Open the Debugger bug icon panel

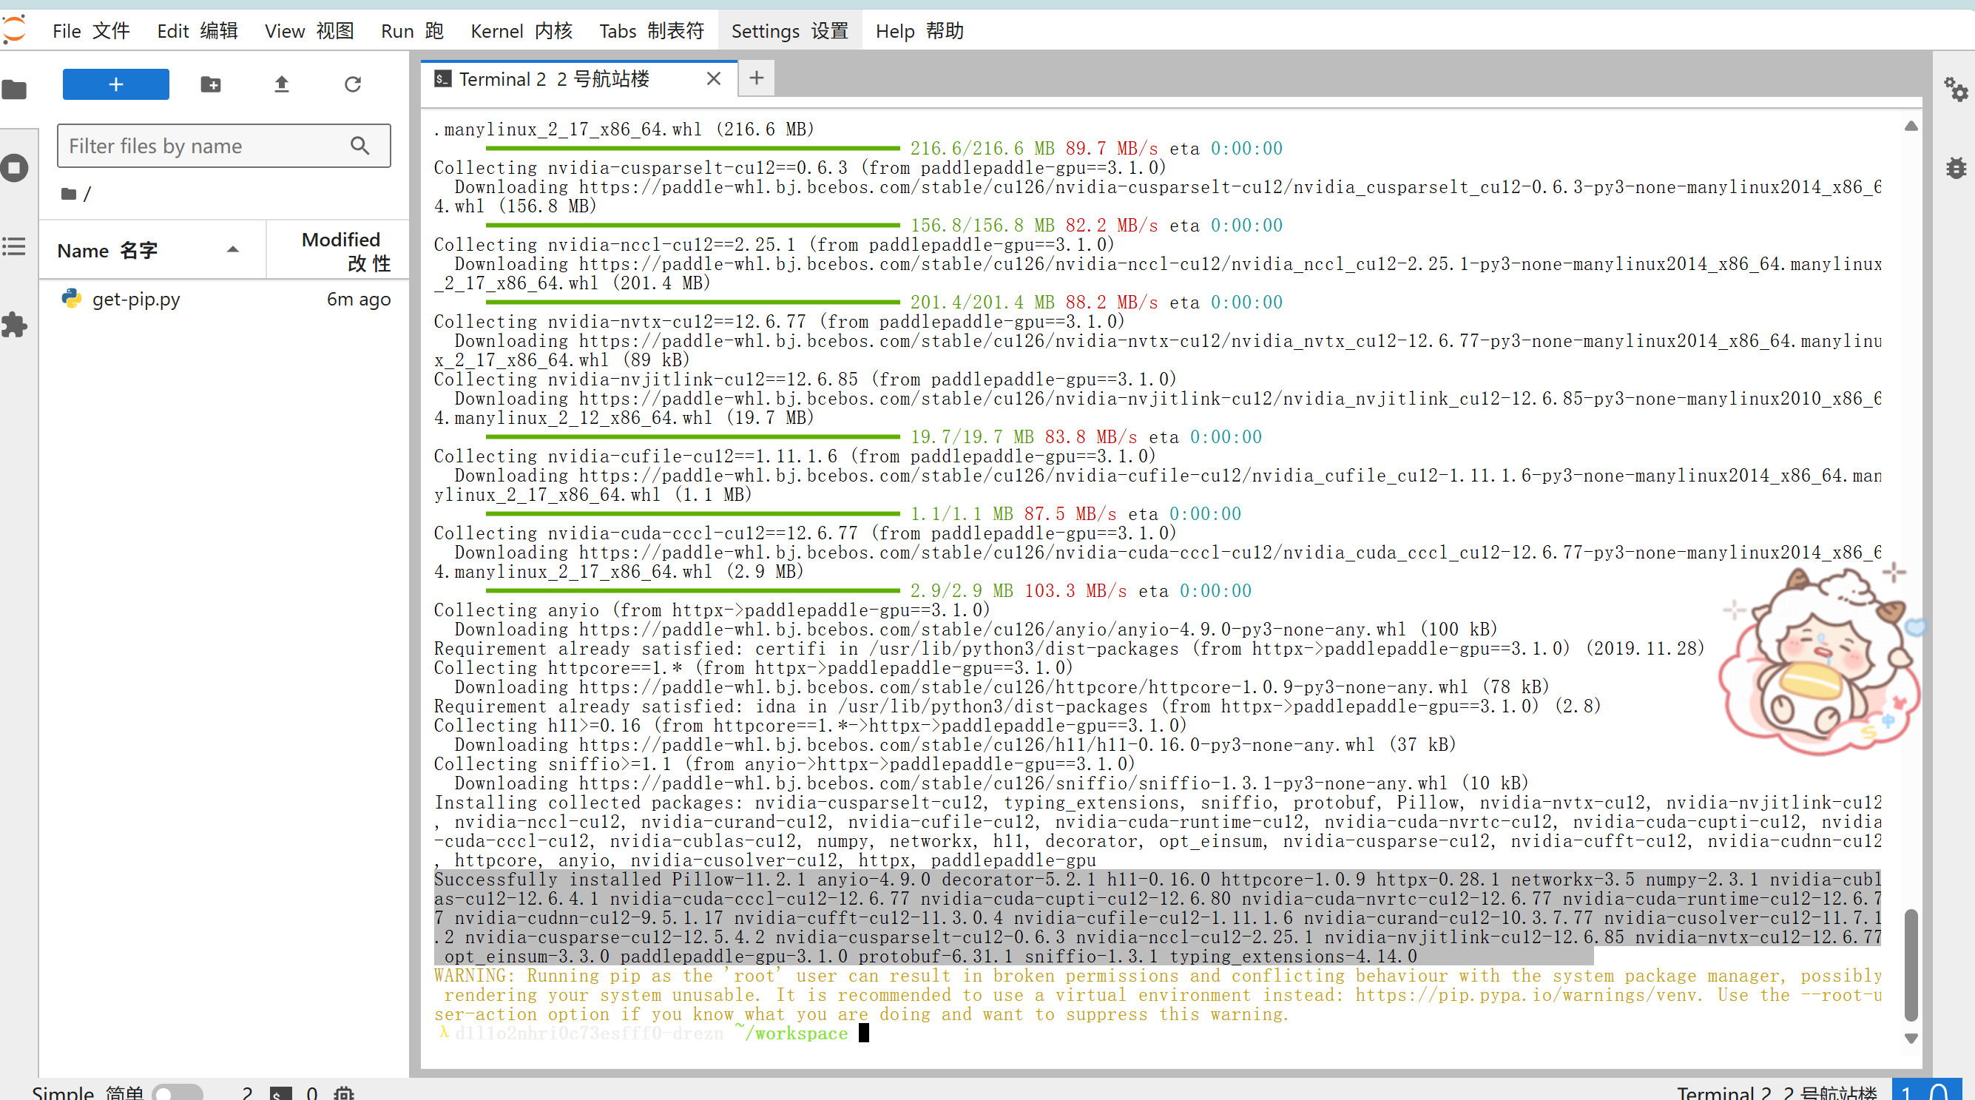(x=1956, y=168)
